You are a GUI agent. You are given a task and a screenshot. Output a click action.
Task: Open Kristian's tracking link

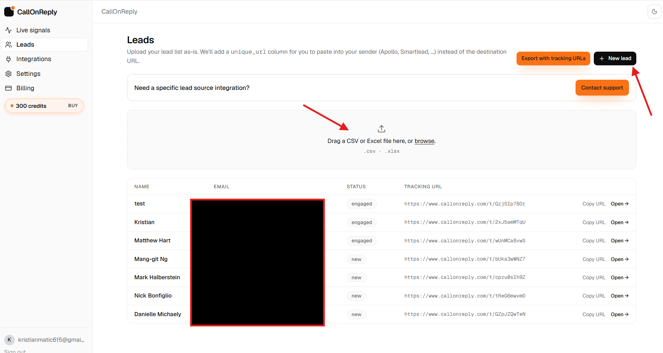(x=619, y=222)
